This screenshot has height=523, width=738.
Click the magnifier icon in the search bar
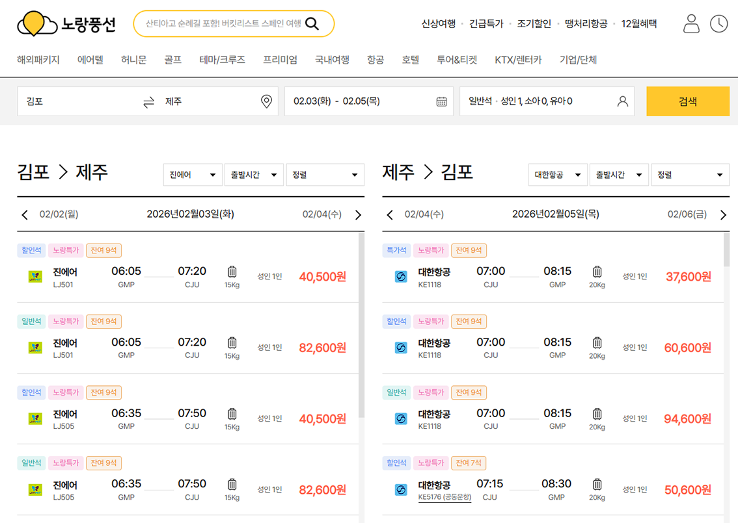312,22
